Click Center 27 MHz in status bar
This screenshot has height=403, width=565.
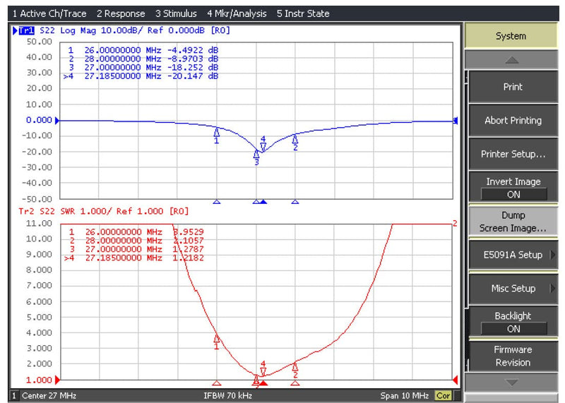(49, 396)
